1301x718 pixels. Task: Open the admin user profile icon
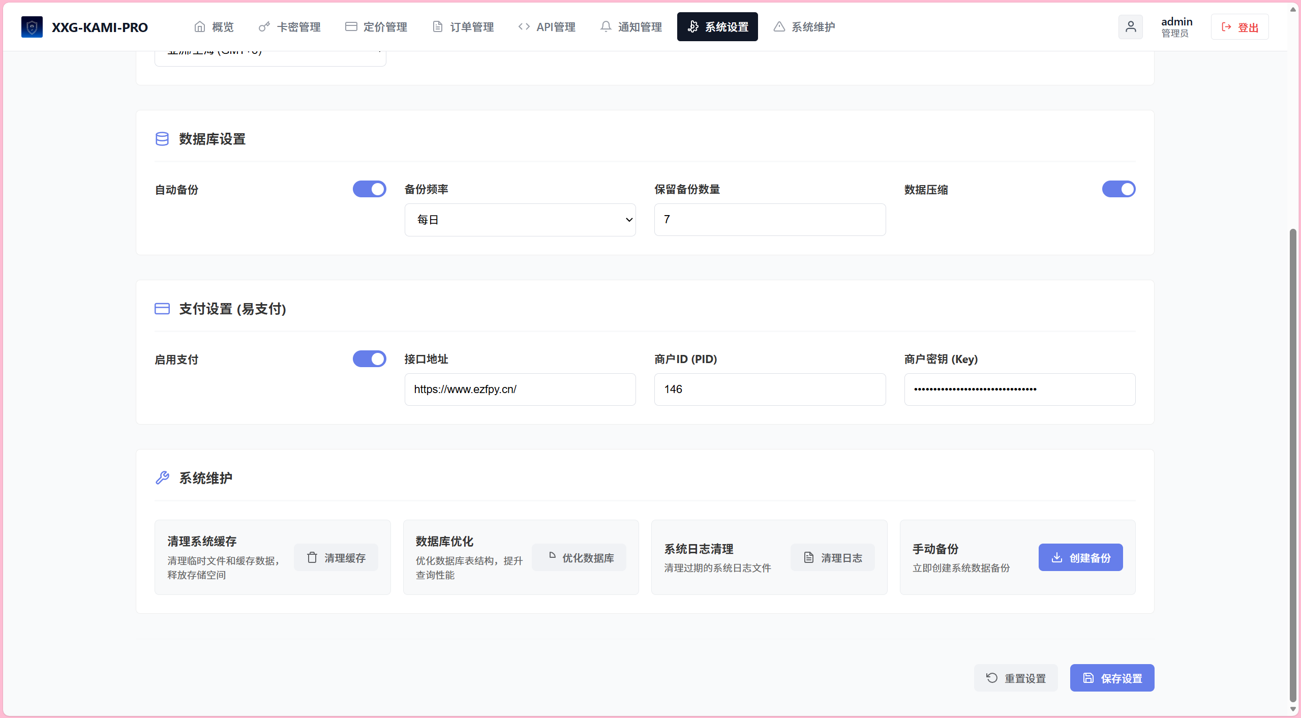pos(1131,26)
